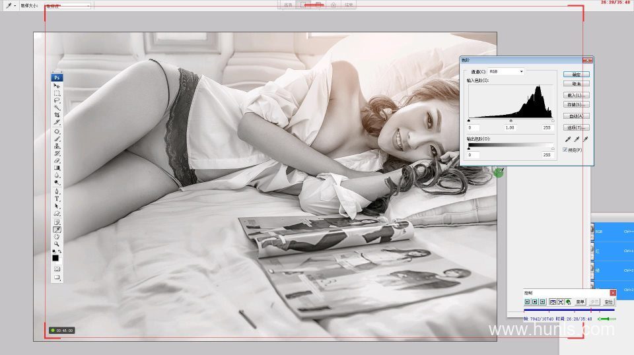
Task: Click input highlight value field 255
Action: coord(547,127)
